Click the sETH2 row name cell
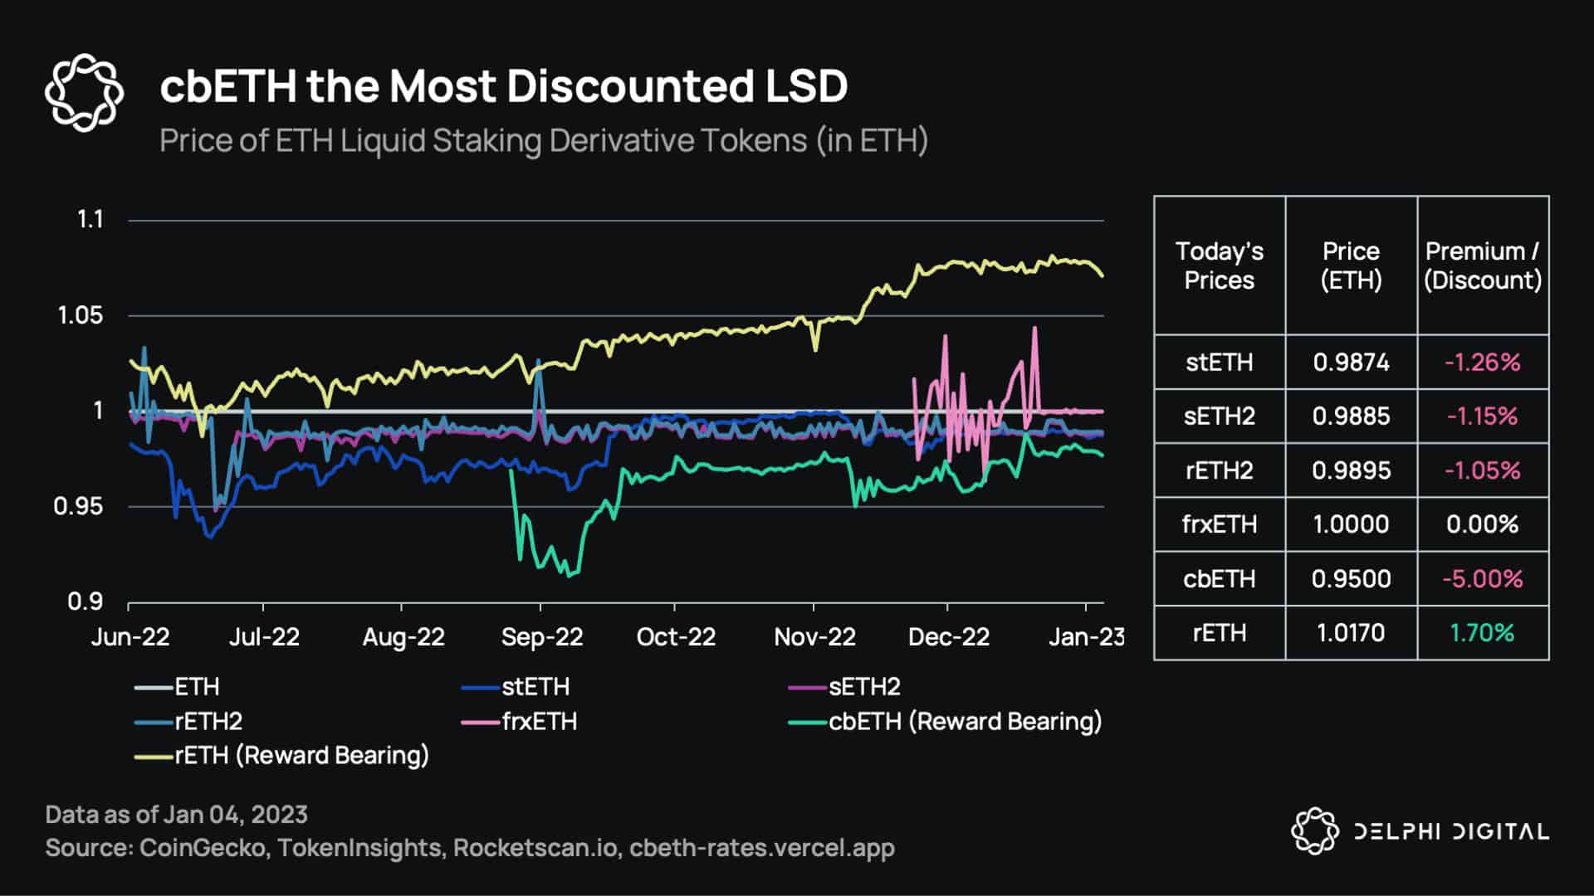 pos(1220,416)
